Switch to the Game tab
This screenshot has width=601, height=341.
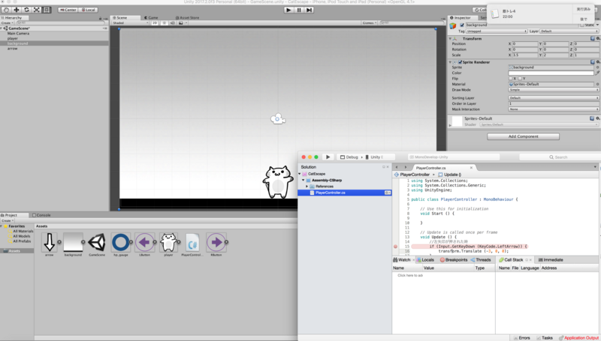click(151, 17)
